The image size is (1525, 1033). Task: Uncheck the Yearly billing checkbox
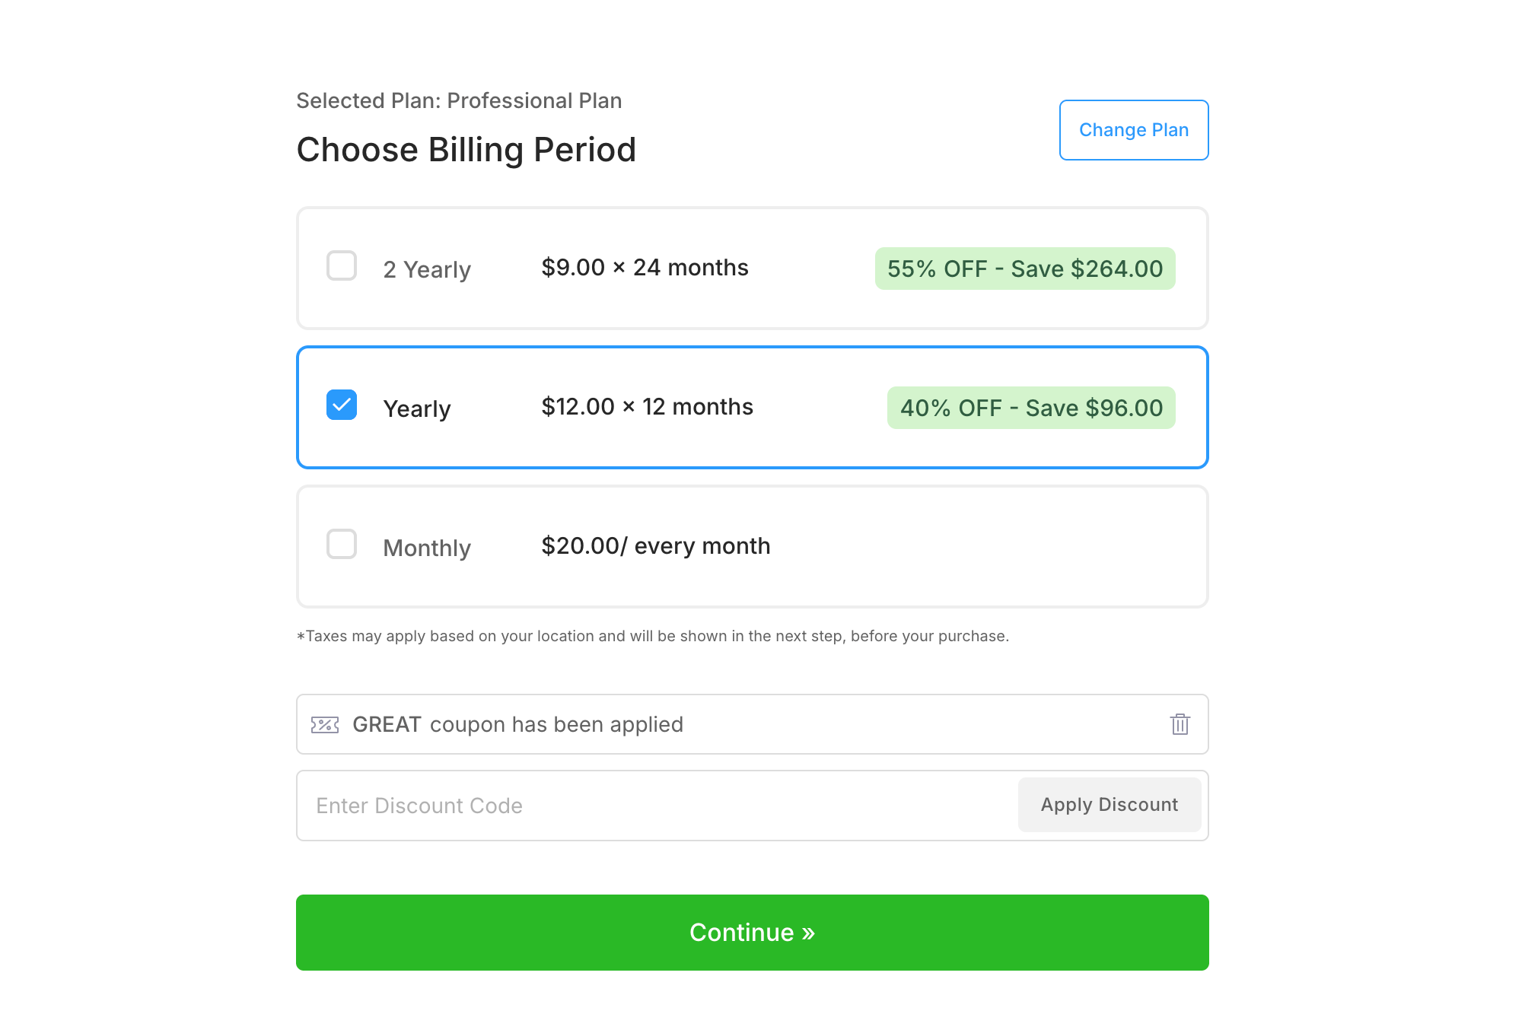pos(342,405)
